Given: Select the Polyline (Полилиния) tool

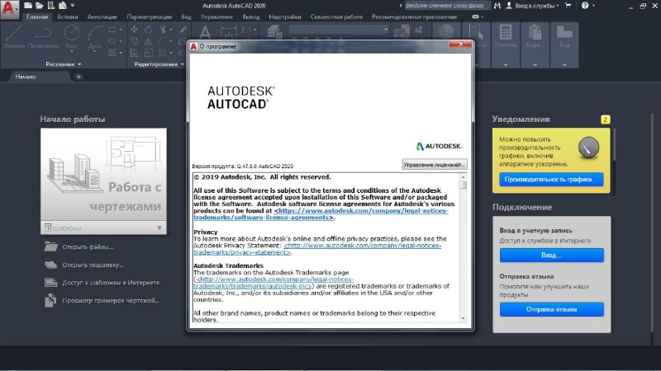Looking at the screenshot, I should (44, 36).
